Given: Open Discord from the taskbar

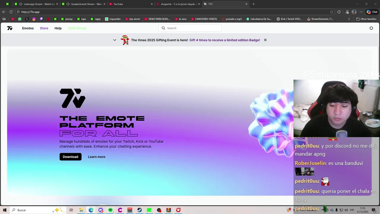Looking at the screenshot, I should pos(101,210).
